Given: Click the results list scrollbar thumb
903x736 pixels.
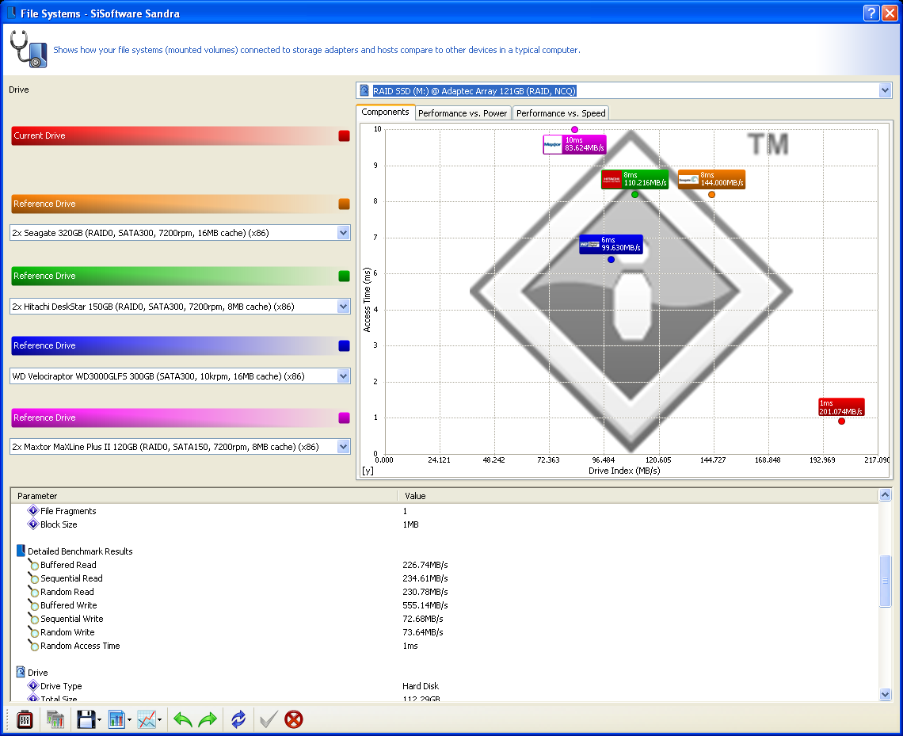Looking at the screenshot, I should [885, 581].
